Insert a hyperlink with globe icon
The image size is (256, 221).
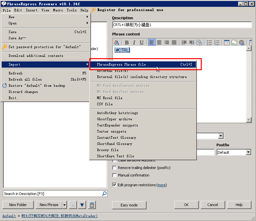tap(242, 43)
